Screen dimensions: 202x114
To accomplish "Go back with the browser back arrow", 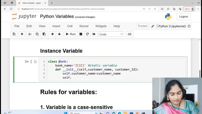I will coord(5,9).
